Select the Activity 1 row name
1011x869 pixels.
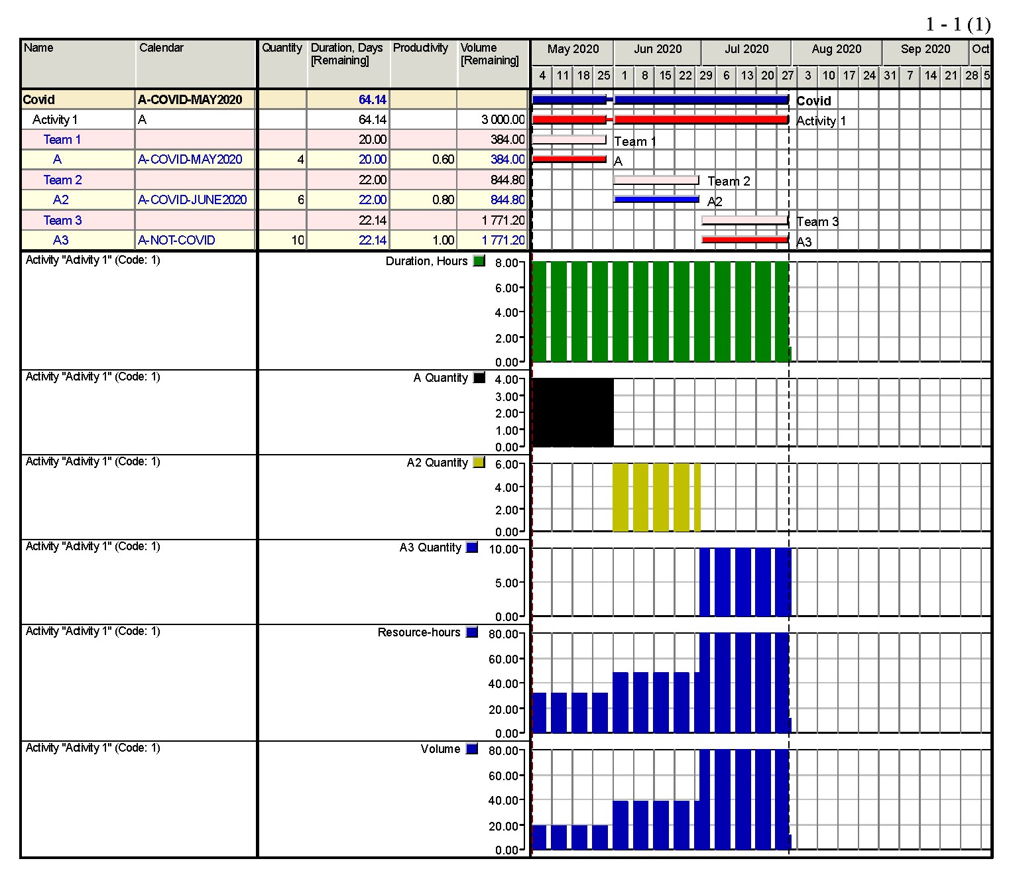55,120
